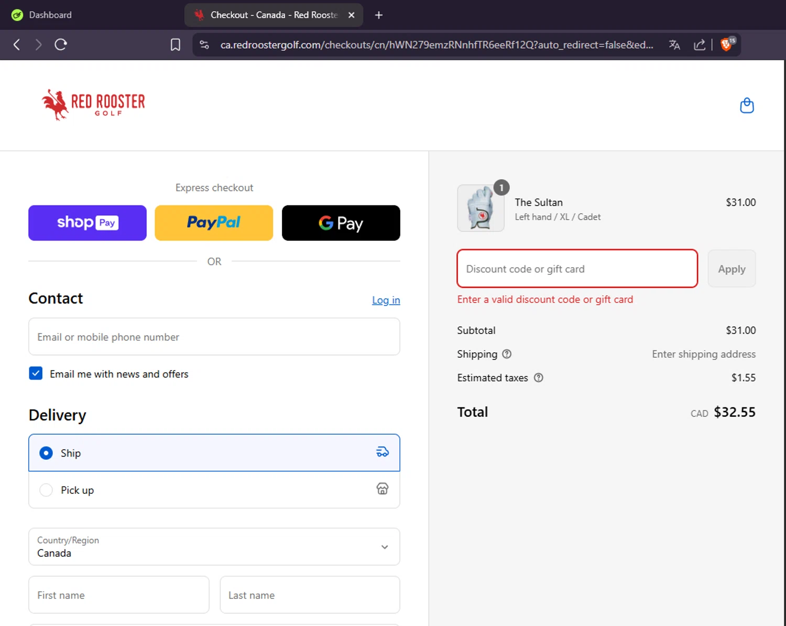The image size is (786, 626).
Task: Open the Brave Shields icon
Action: coord(727,44)
